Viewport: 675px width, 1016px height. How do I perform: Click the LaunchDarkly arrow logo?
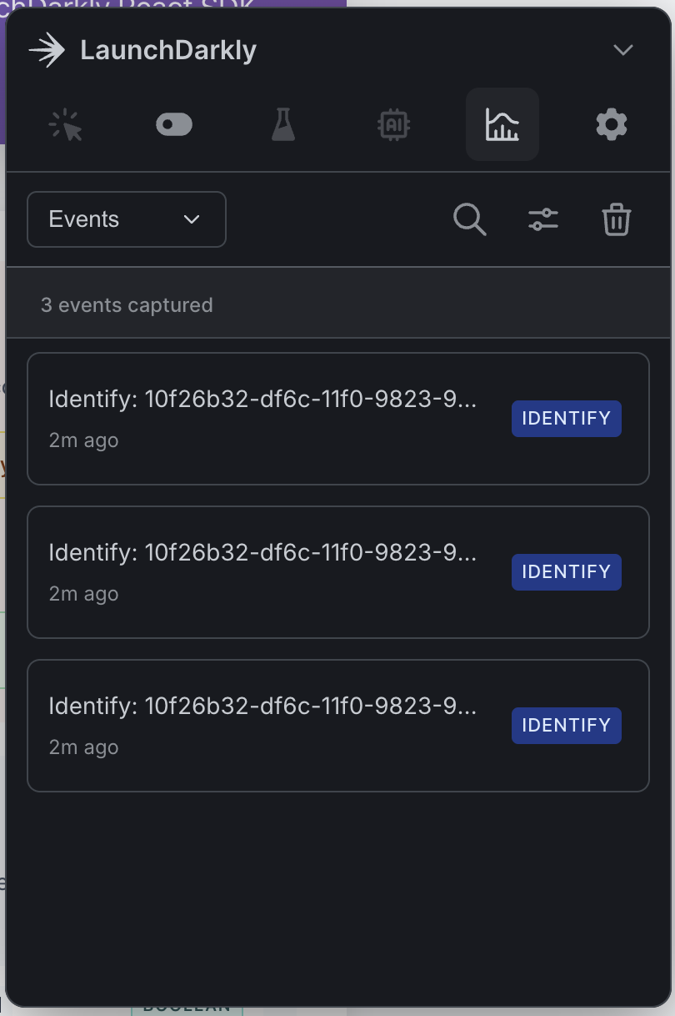click(47, 48)
